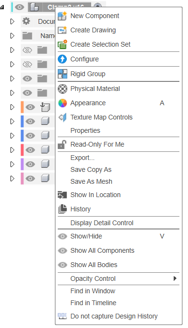Show the first hidden folder via crossed eye
This screenshot has height=328, width=188.
click(27, 50)
